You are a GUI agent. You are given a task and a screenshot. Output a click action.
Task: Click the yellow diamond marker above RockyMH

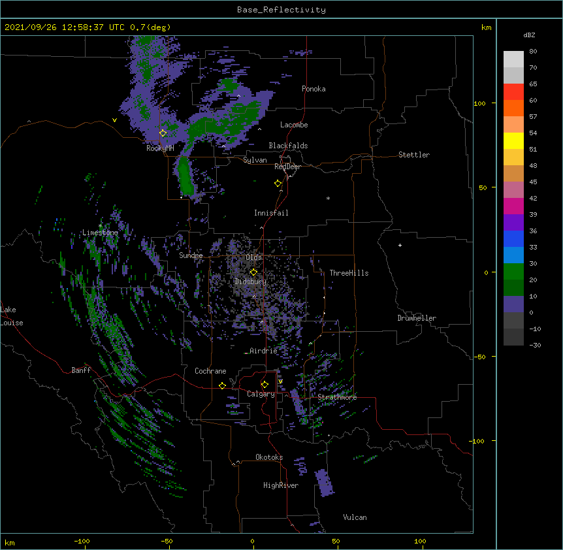pos(163,133)
